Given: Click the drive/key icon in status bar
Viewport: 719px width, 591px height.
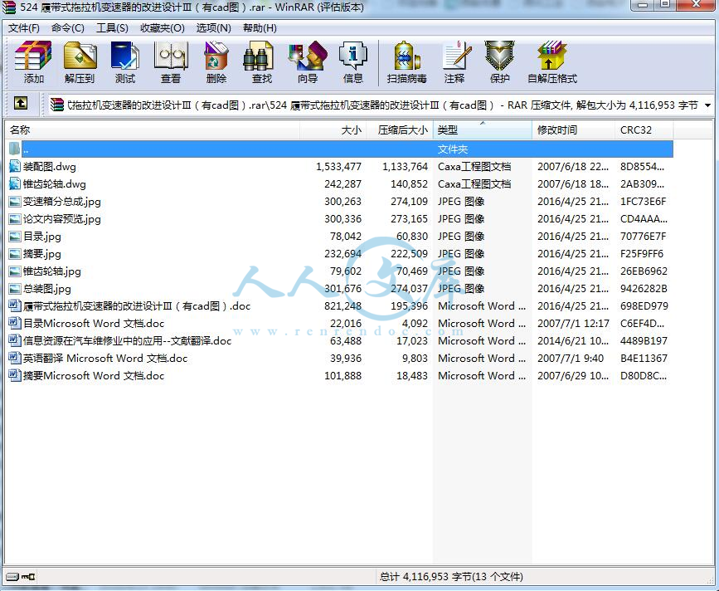Looking at the screenshot, I should 22,576.
